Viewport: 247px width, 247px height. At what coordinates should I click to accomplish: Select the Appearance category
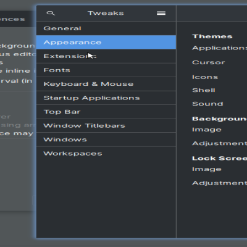click(106, 42)
